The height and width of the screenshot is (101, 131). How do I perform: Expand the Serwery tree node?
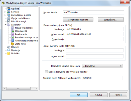tap(5, 12)
